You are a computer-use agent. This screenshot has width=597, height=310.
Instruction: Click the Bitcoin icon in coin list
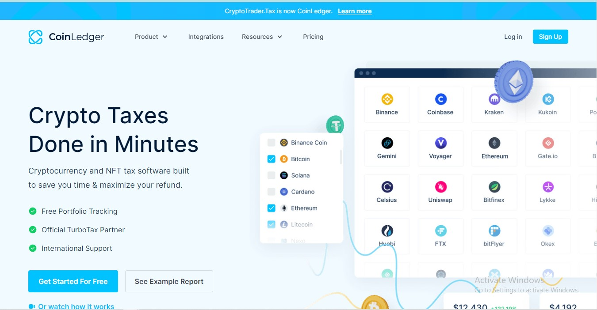[x=284, y=159]
